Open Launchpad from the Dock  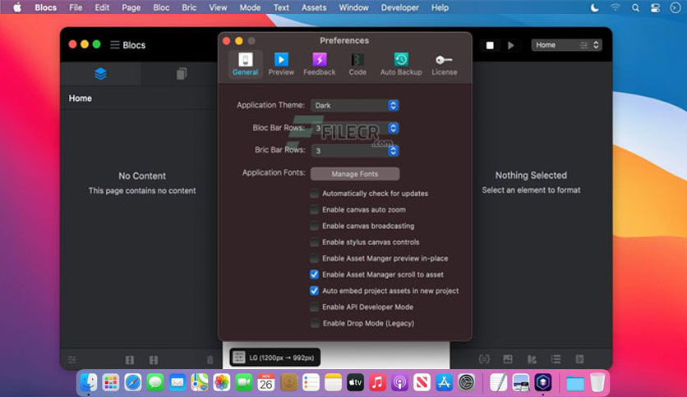110,382
